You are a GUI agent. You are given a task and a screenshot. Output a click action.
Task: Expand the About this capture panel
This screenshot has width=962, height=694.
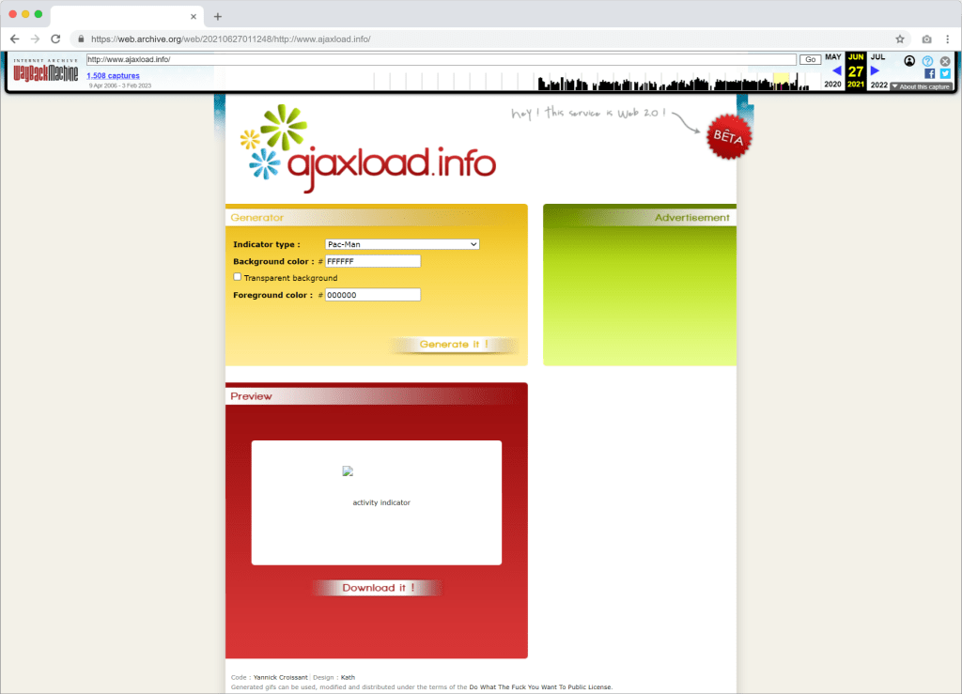pyautogui.click(x=921, y=86)
